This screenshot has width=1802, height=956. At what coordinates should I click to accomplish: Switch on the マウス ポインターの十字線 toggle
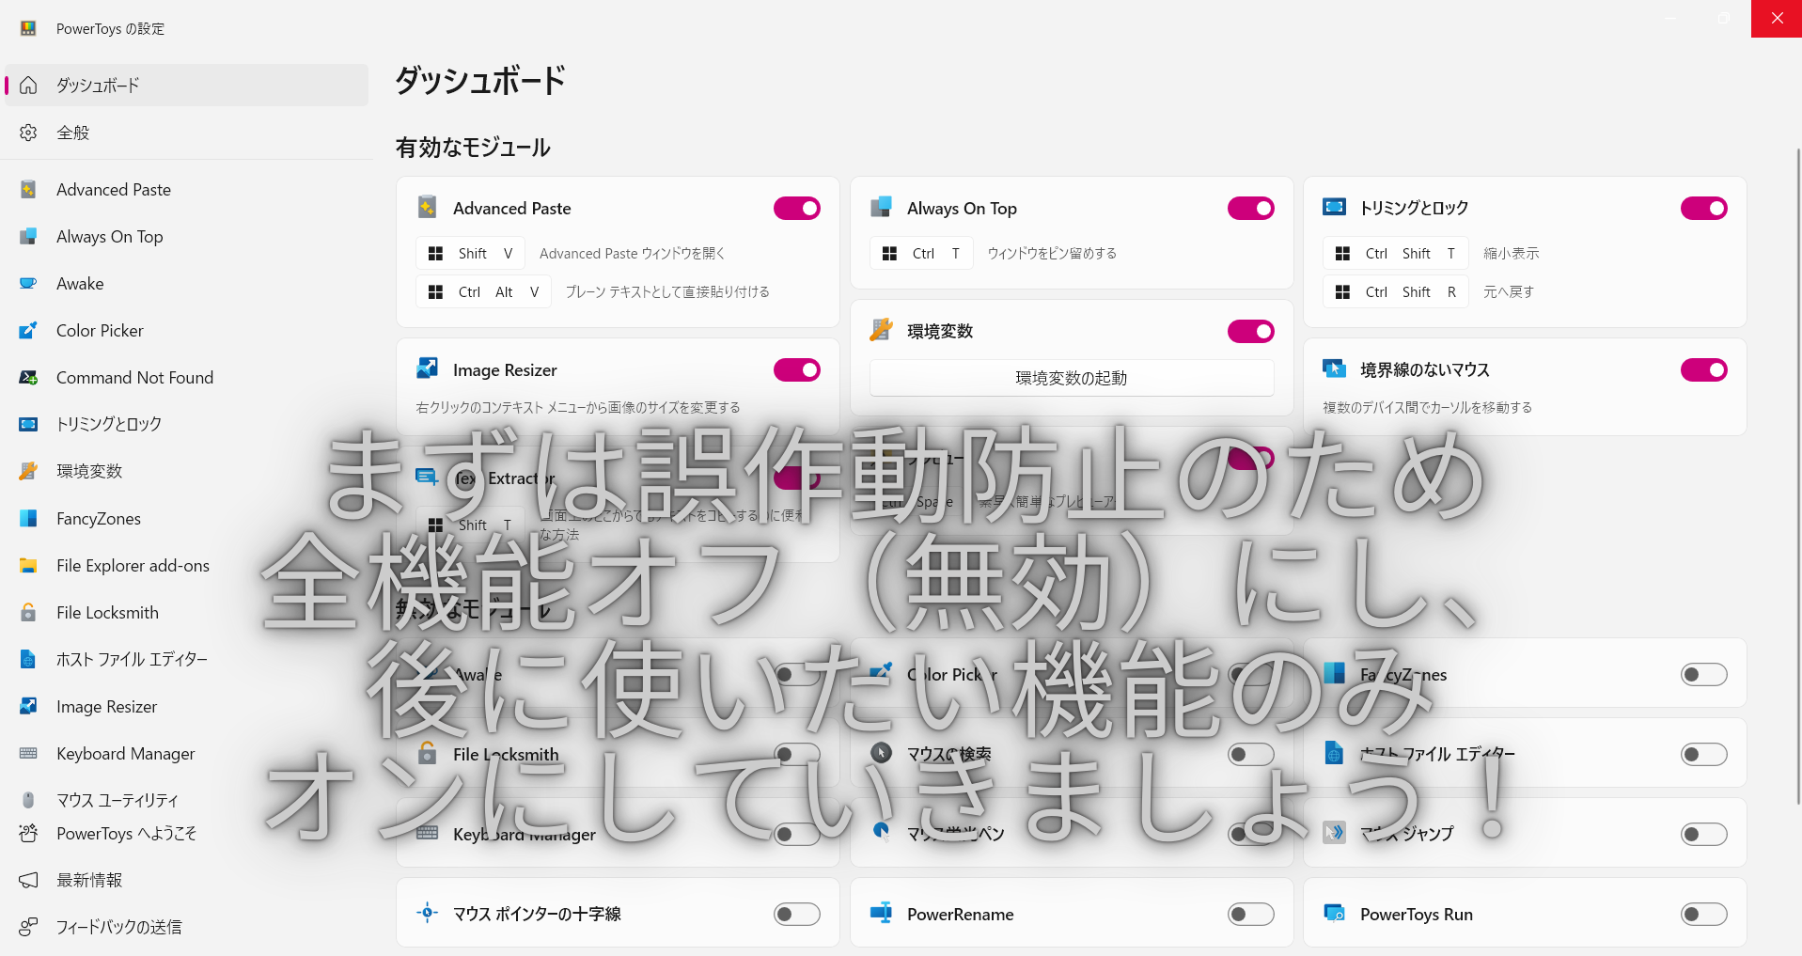[x=797, y=915]
